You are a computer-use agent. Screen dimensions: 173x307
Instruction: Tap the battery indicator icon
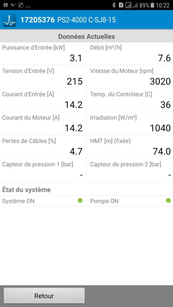152,5
